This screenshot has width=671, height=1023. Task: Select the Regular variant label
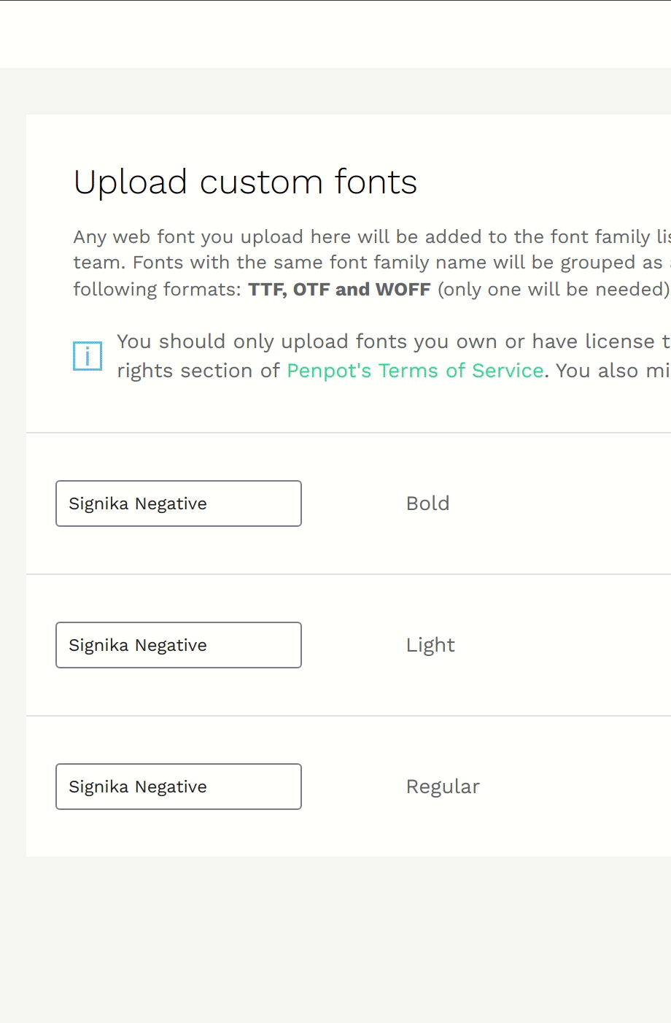pyautogui.click(x=443, y=787)
